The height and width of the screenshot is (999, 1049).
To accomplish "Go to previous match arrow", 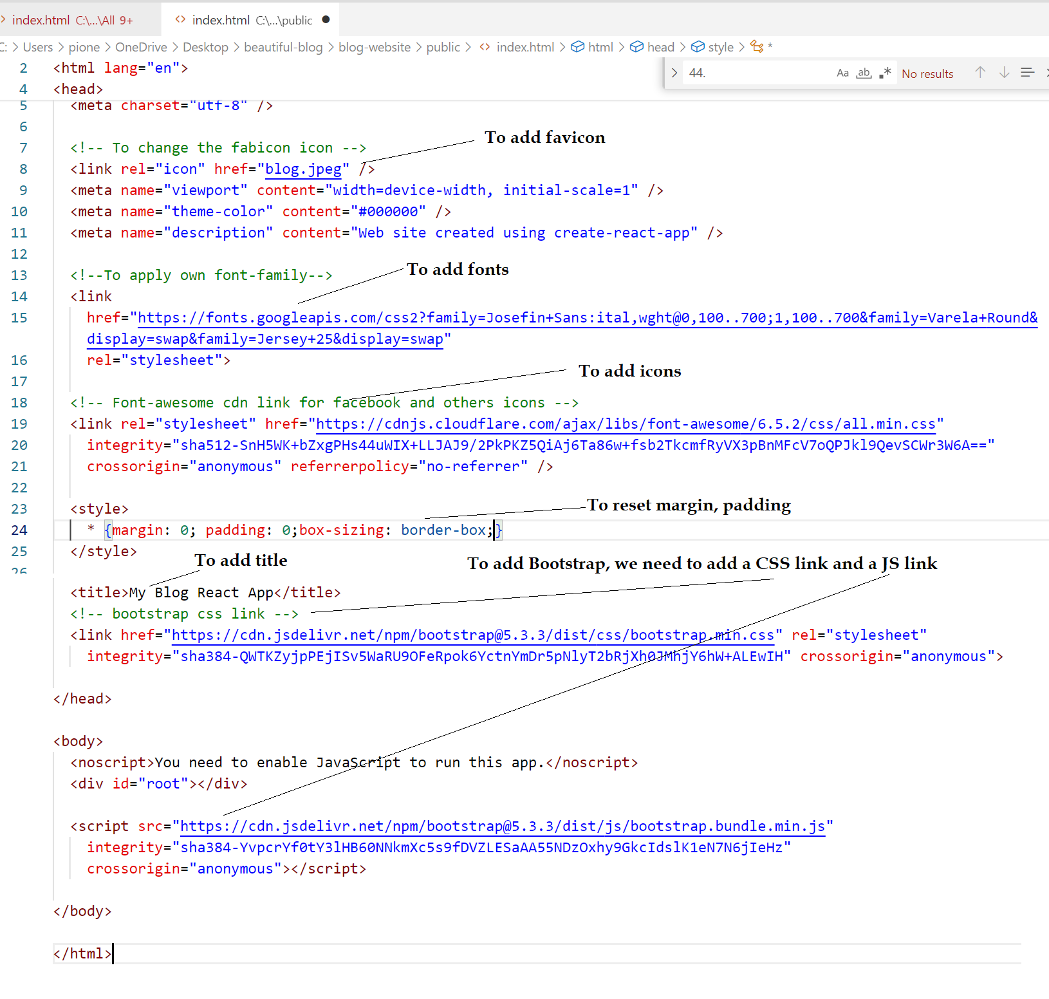I will (x=979, y=73).
